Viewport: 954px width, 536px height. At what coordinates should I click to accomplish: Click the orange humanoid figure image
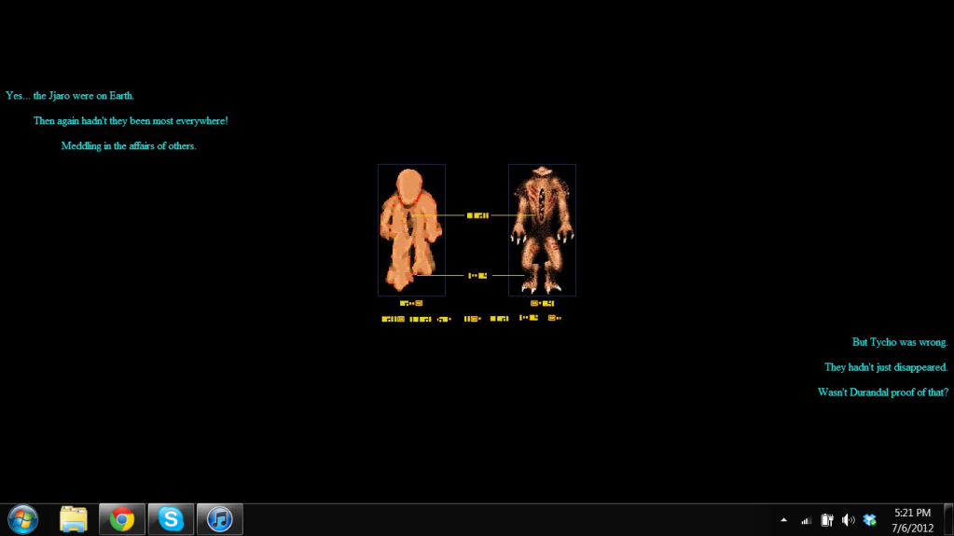(x=411, y=230)
